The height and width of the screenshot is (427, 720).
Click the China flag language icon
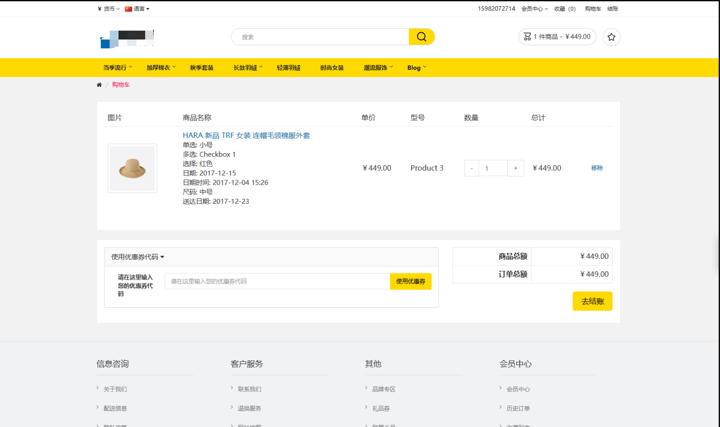pos(128,9)
